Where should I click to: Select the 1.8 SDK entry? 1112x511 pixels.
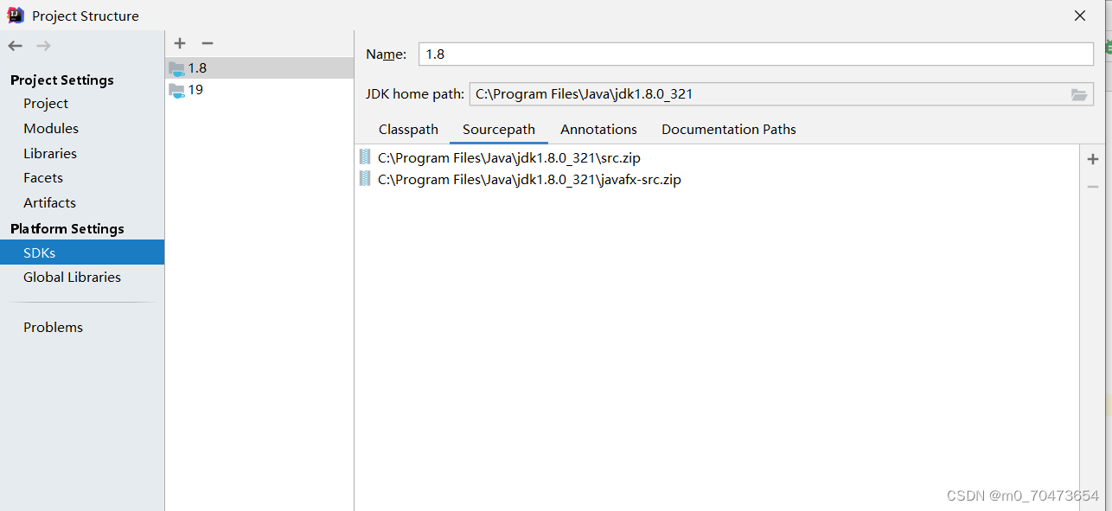259,68
